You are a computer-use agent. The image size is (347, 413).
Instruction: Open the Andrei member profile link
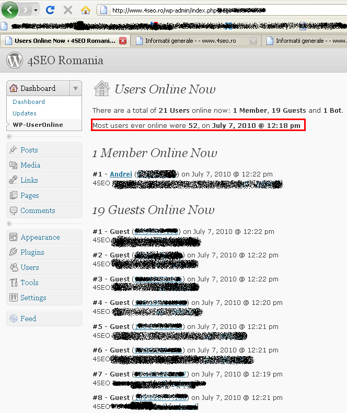121,174
